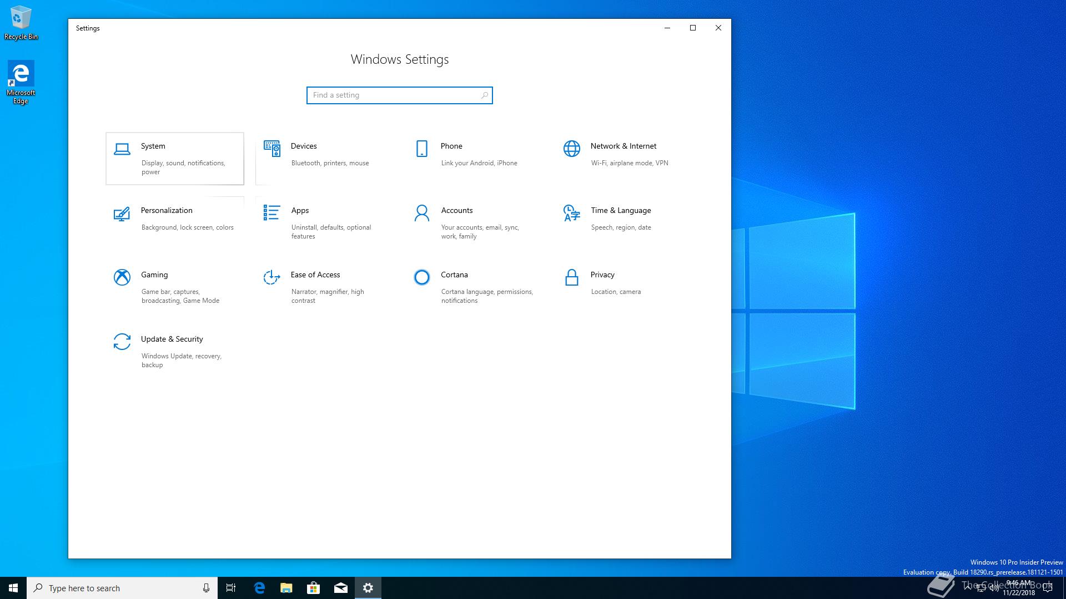Viewport: 1066px width, 599px height.
Task: Select Ease of Access title
Action: coord(315,275)
